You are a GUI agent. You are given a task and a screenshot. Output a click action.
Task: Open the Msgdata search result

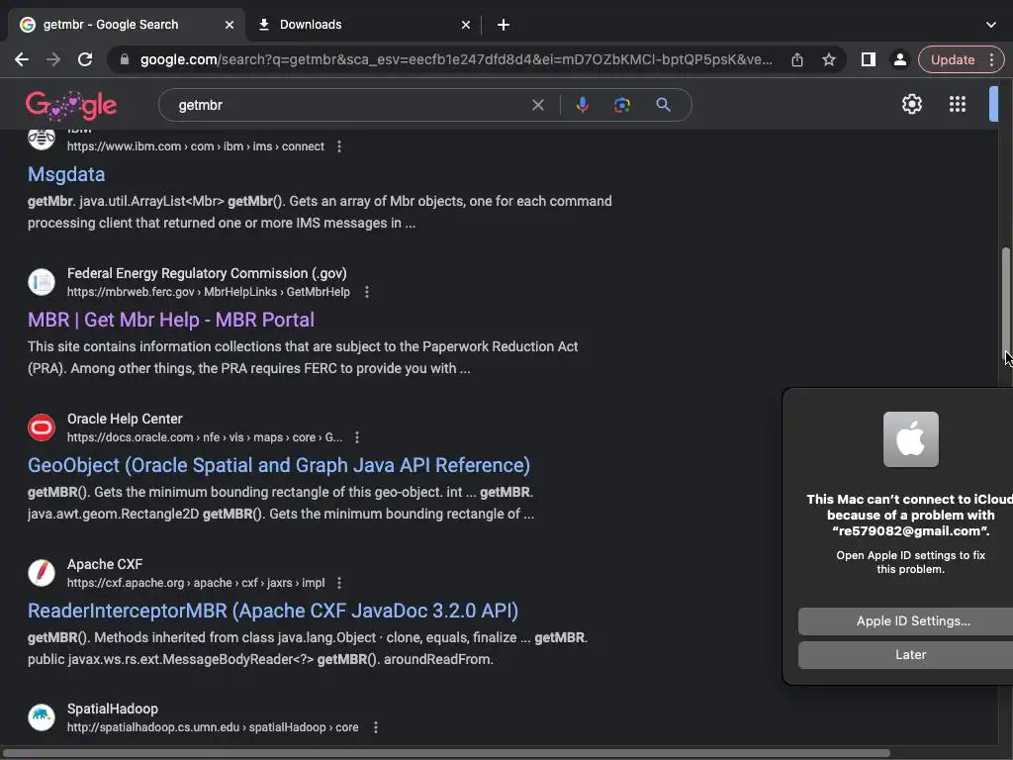pyautogui.click(x=66, y=174)
